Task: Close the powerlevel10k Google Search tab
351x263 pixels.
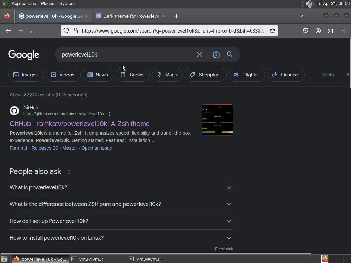Action: click(86, 16)
